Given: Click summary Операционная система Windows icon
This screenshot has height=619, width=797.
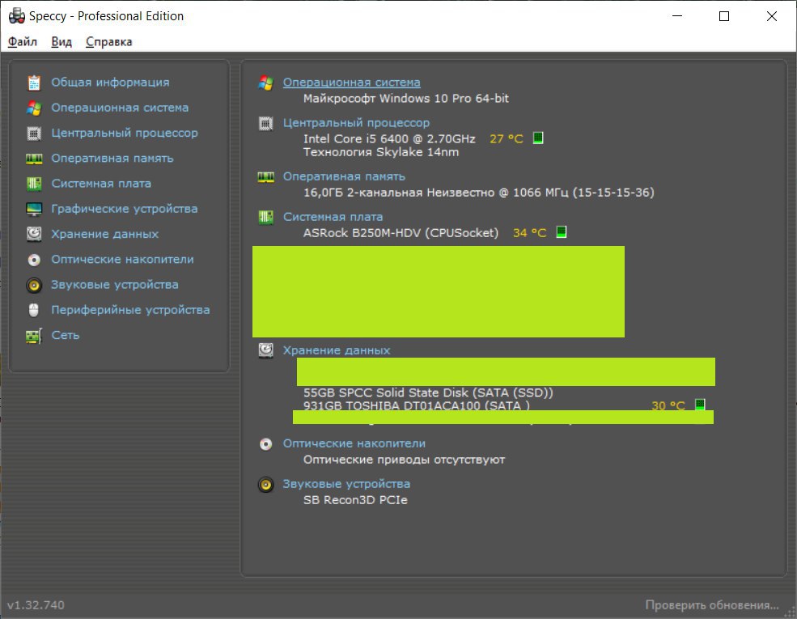Looking at the screenshot, I should 266,83.
